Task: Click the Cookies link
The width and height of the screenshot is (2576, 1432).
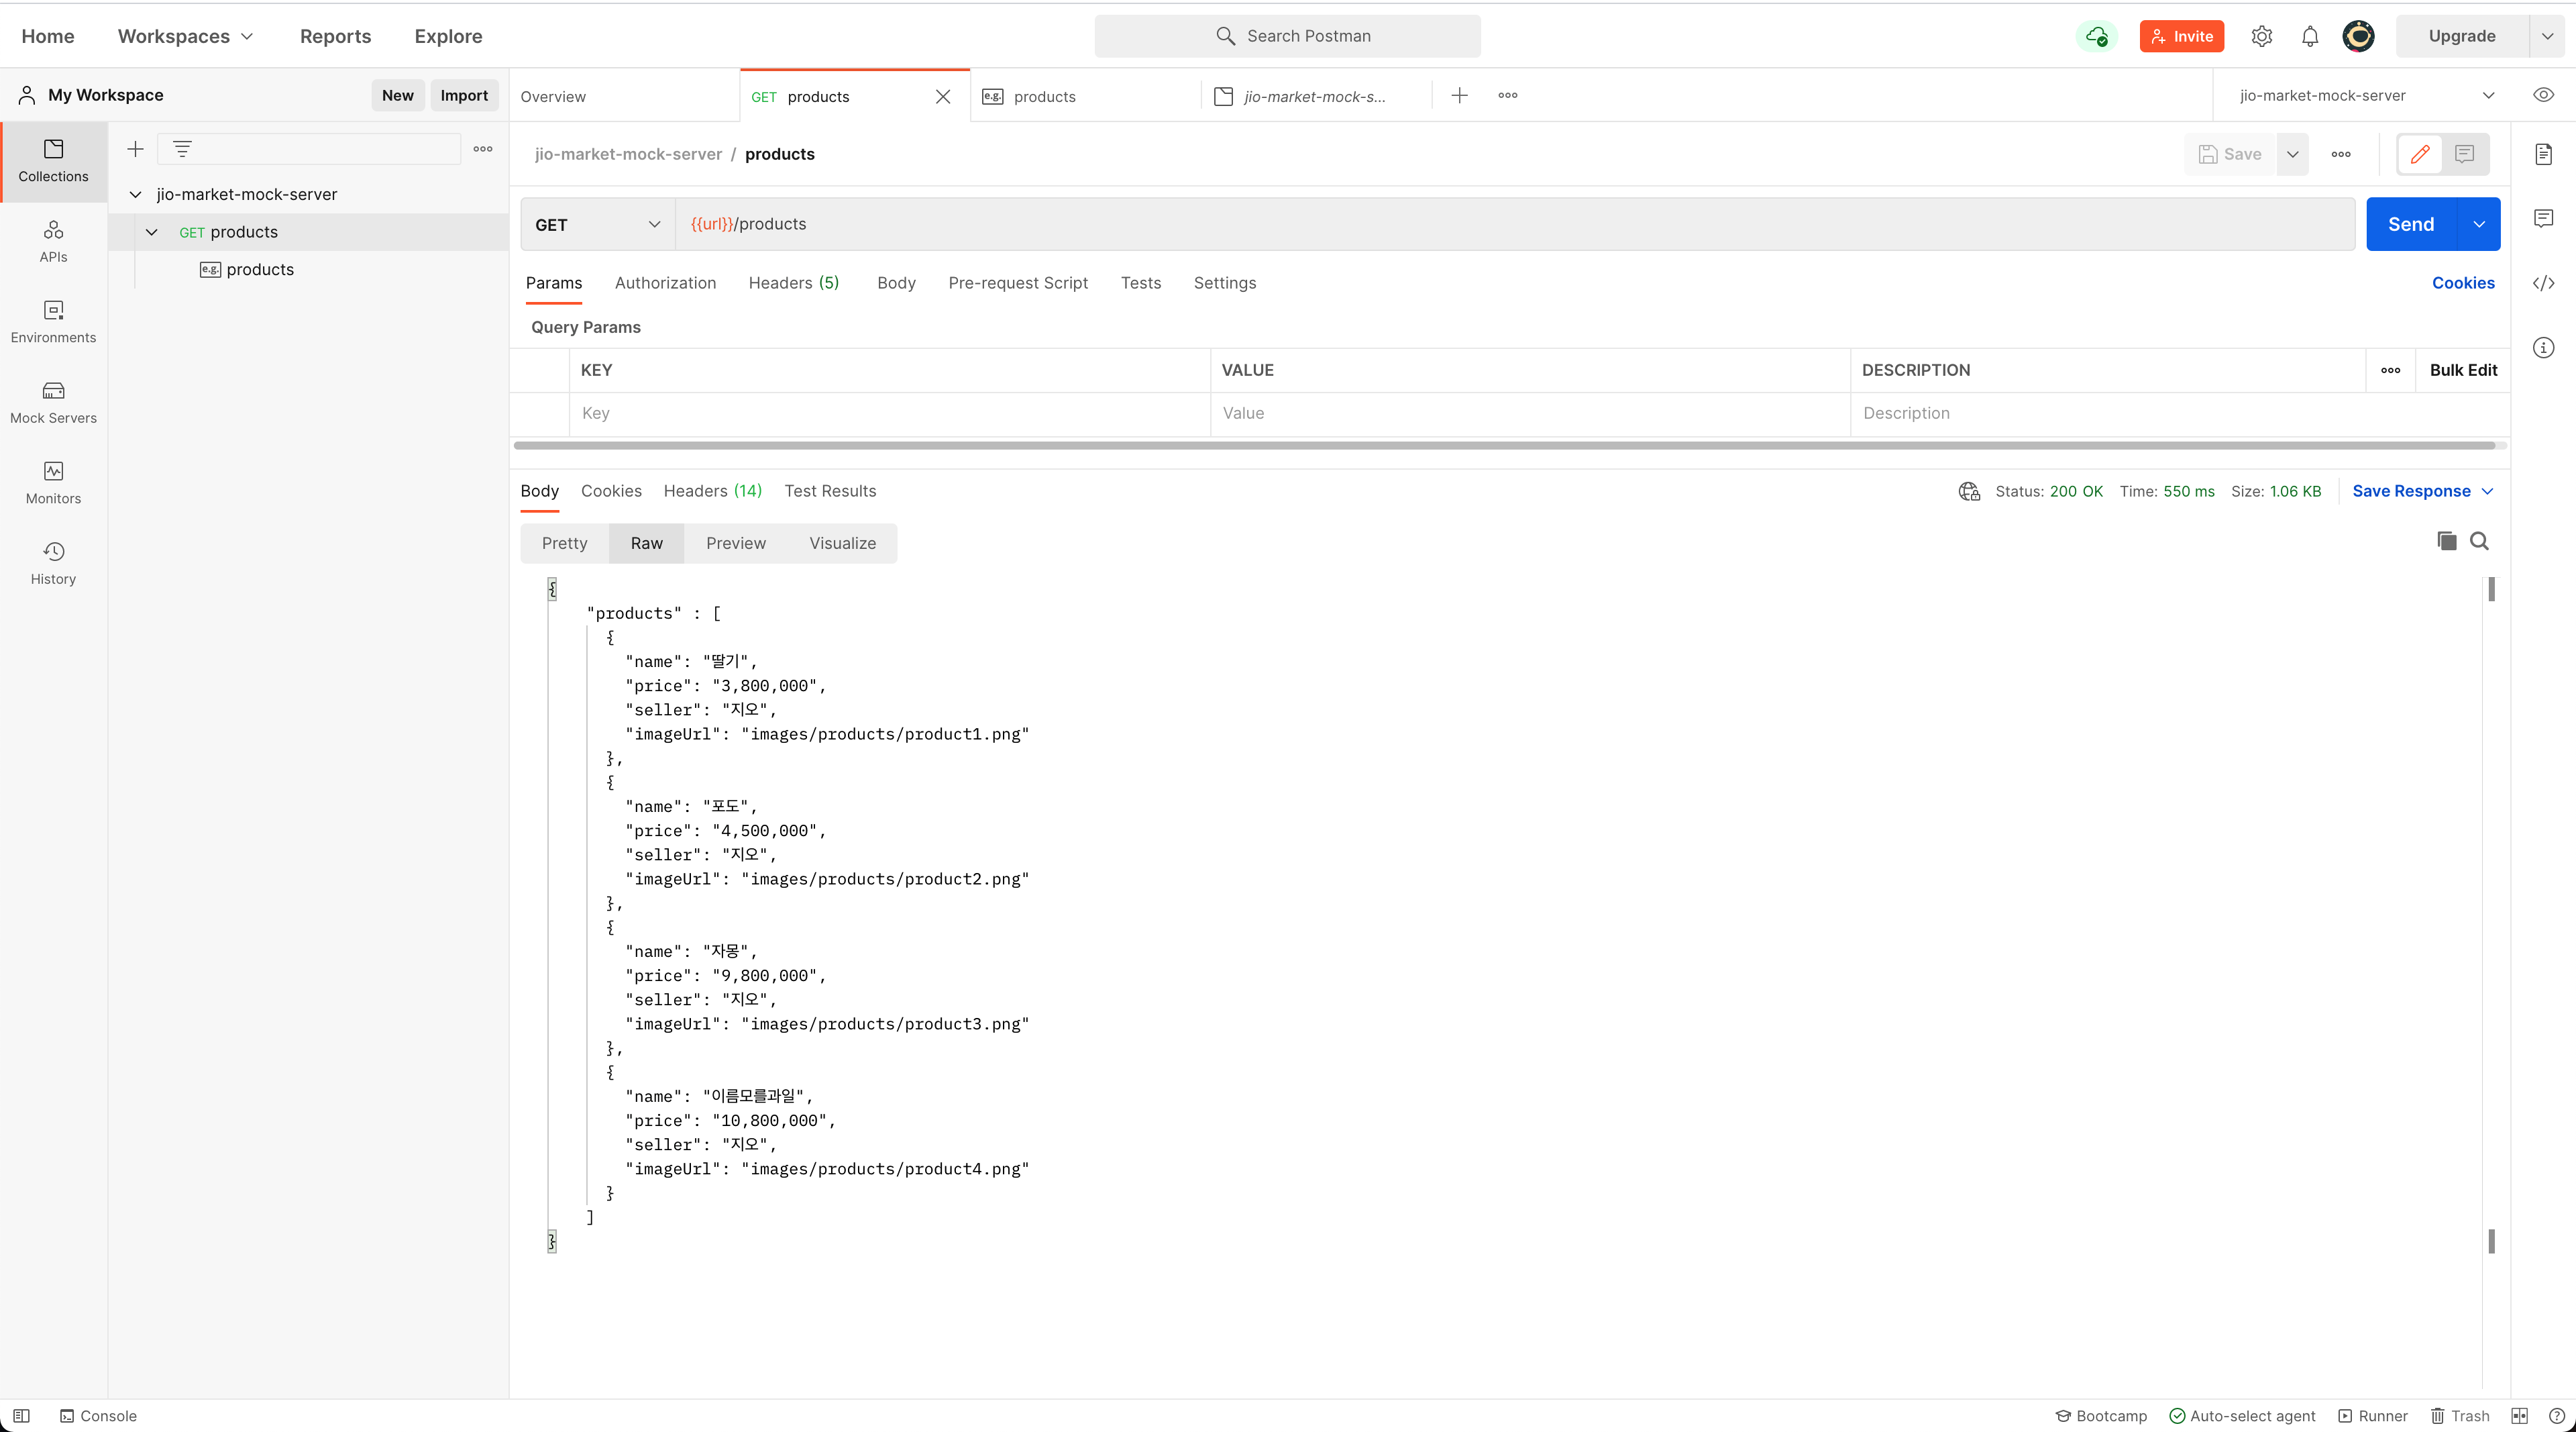Action: pyautogui.click(x=2463, y=283)
